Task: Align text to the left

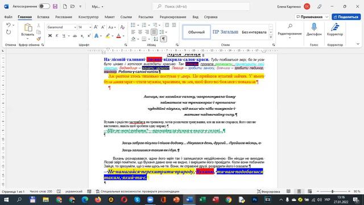Action: tap(133, 32)
